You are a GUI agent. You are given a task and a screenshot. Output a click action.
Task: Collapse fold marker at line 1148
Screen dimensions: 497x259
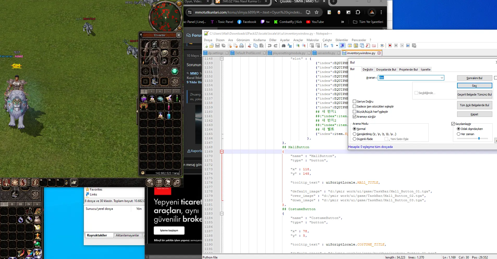point(222,59)
